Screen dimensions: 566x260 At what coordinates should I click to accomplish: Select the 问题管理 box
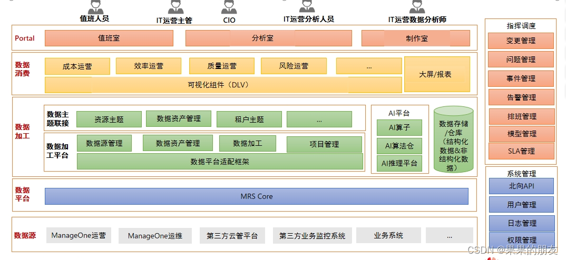(521, 59)
